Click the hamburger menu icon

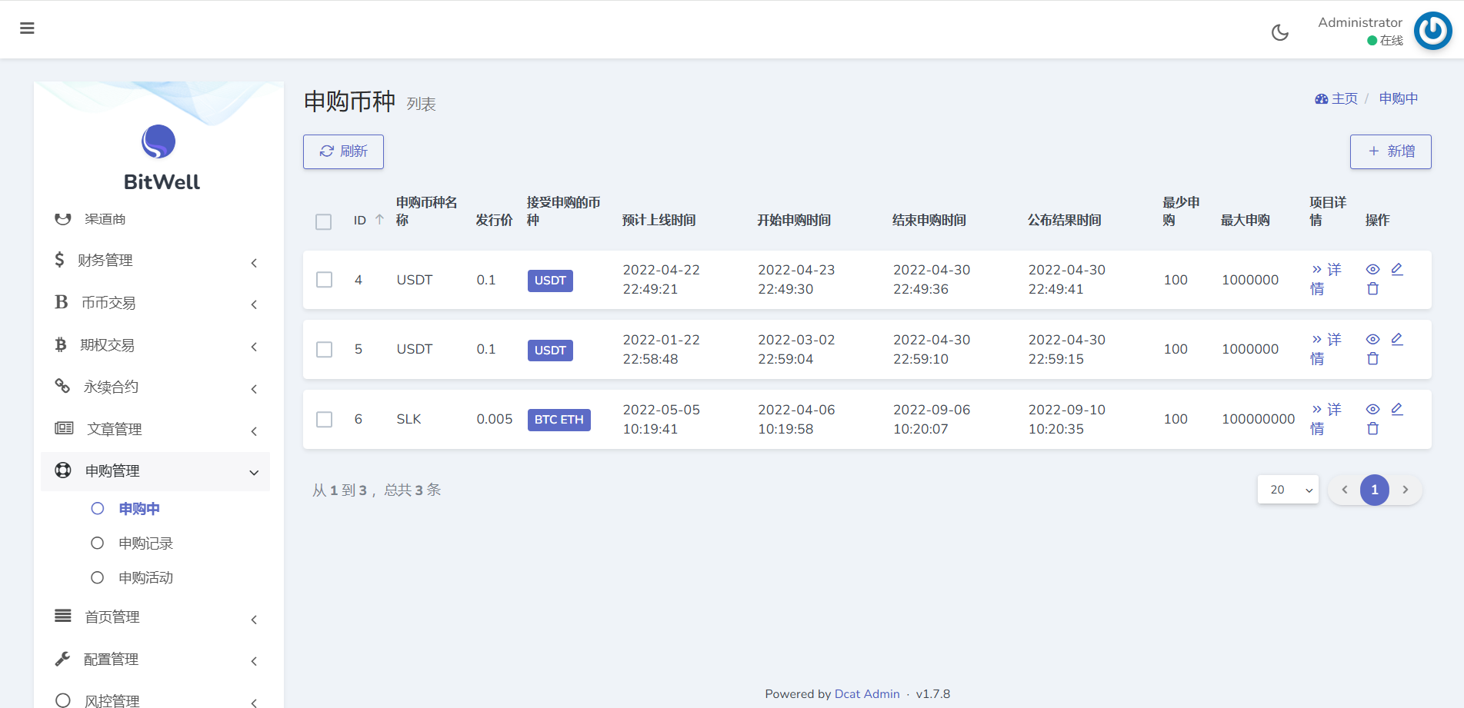pyautogui.click(x=27, y=28)
